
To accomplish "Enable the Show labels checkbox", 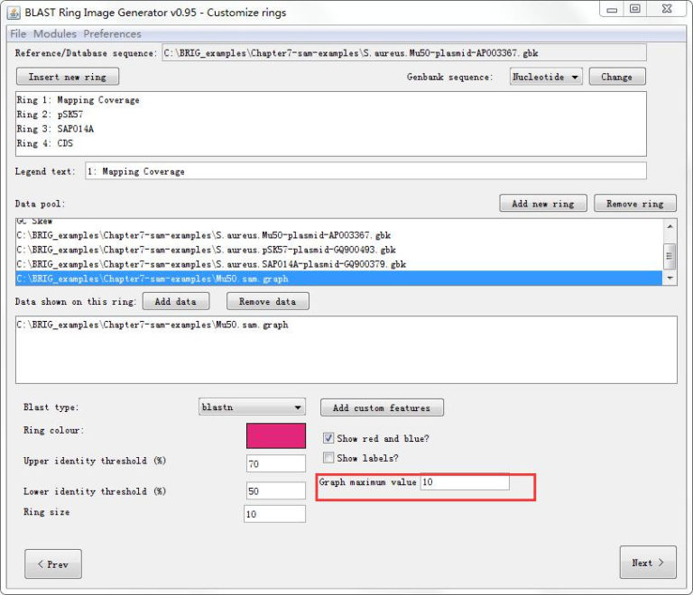I will tap(328, 457).
